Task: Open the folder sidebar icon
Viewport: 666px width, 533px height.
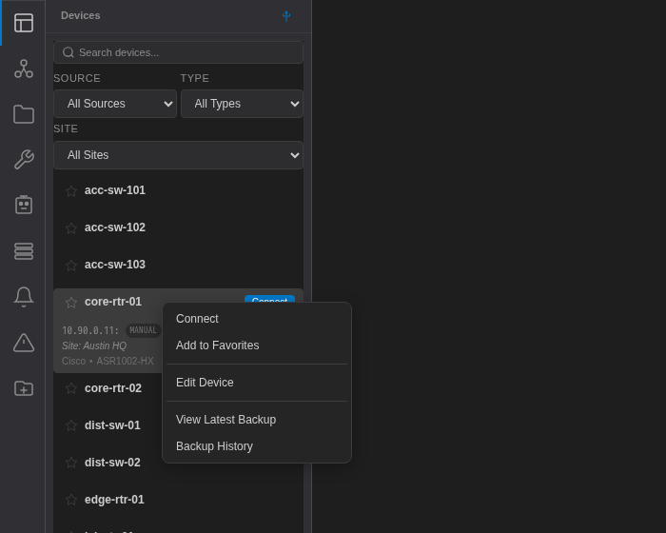Action: 24,114
